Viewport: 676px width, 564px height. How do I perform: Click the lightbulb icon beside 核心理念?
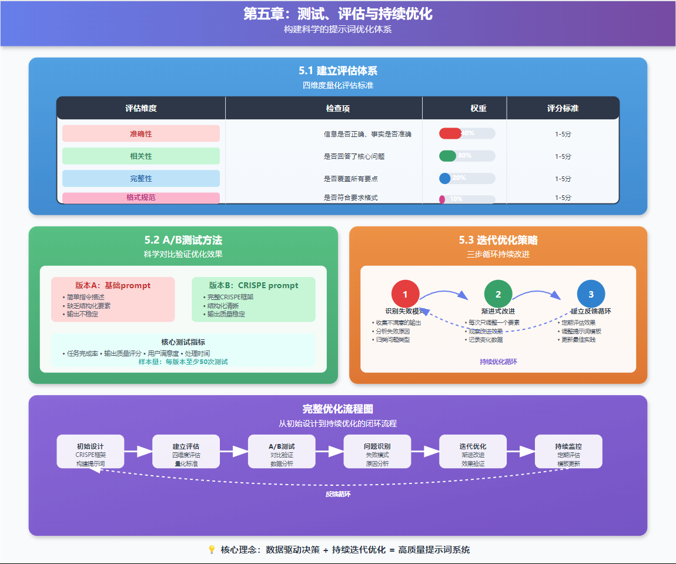[212, 550]
